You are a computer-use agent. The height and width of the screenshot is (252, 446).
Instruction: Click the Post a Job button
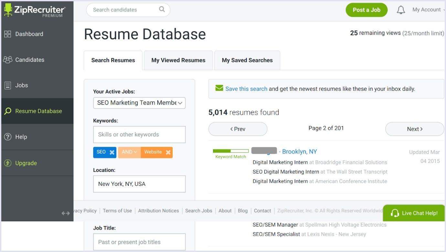366,10
